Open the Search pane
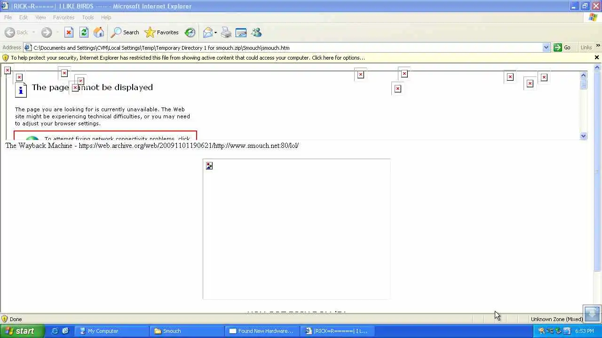 [x=125, y=32]
